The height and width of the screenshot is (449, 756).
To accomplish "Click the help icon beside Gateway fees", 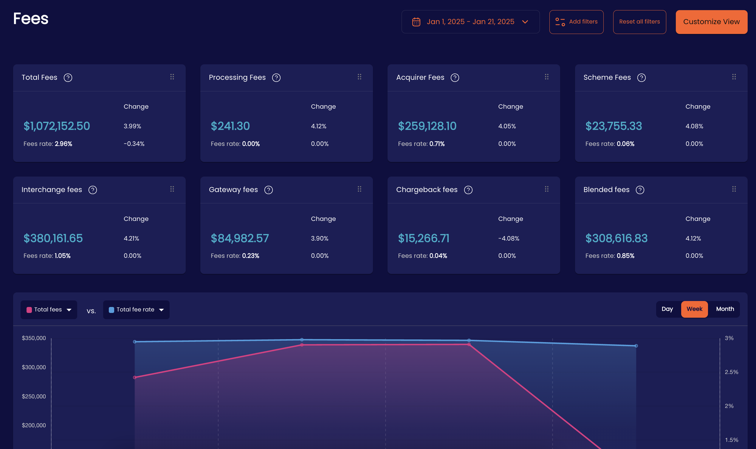I will [x=268, y=190].
